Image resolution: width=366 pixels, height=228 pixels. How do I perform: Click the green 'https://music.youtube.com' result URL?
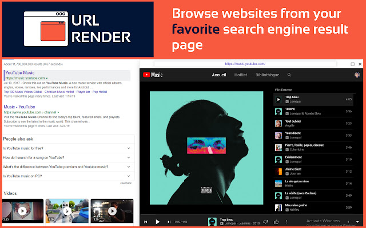tap(25, 78)
